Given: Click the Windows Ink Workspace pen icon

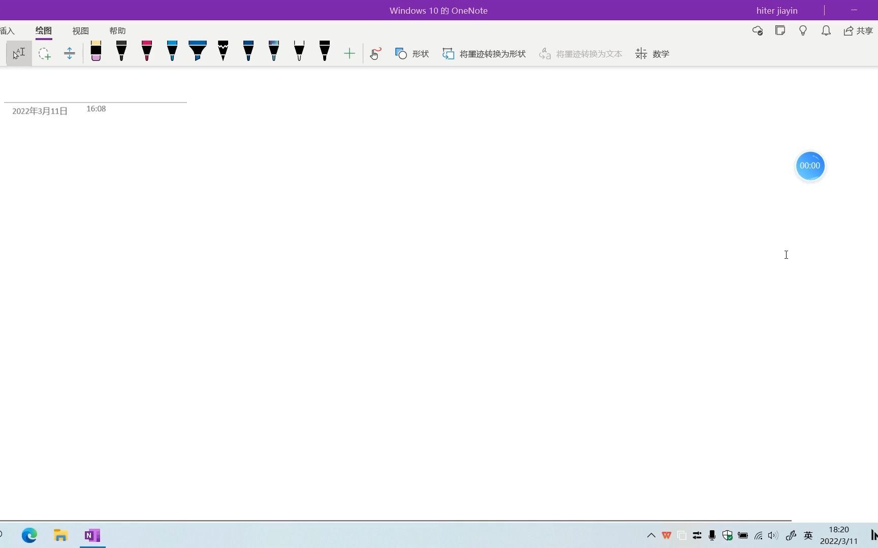Looking at the screenshot, I should point(791,535).
